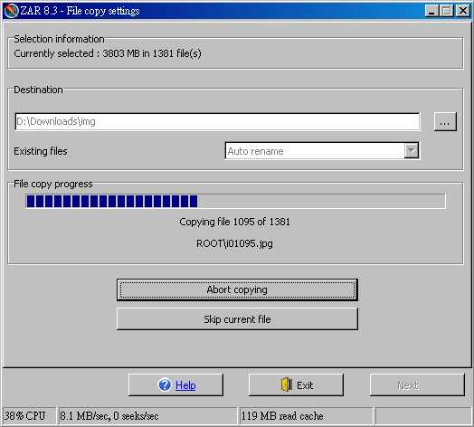This screenshot has height=427, width=474.
Task: Click the yellow door Exit icon
Action: (x=287, y=384)
